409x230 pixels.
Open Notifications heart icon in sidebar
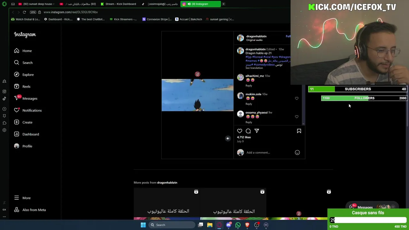[17, 110]
